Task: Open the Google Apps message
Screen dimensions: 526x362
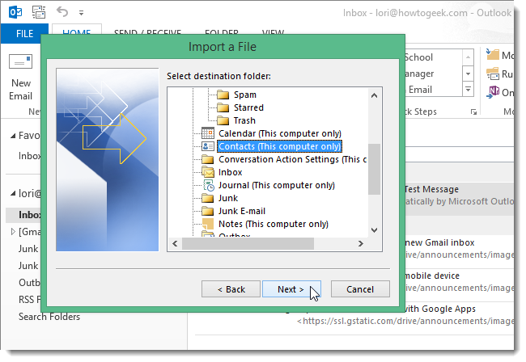Action: [x=459, y=315]
